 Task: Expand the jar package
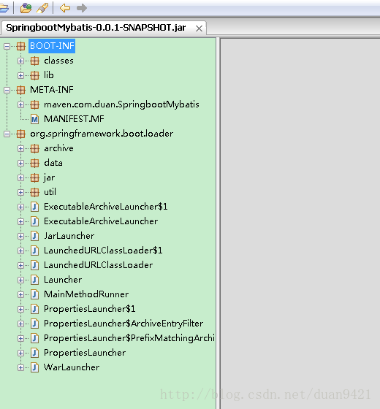click(20, 177)
